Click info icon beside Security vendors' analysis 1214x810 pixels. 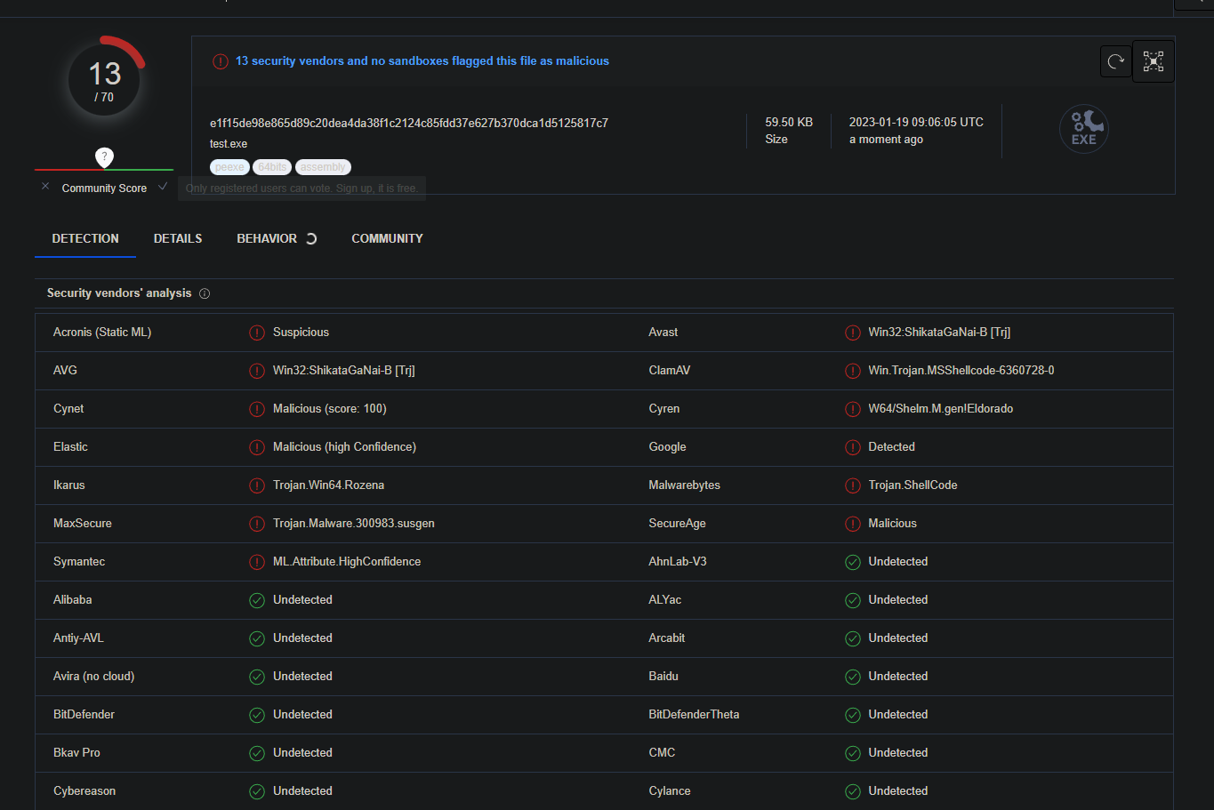pyautogui.click(x=205, y=293)
